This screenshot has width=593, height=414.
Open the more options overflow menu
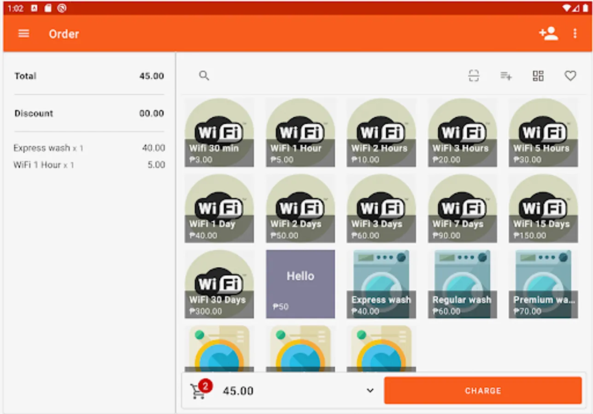coord(575,34)
